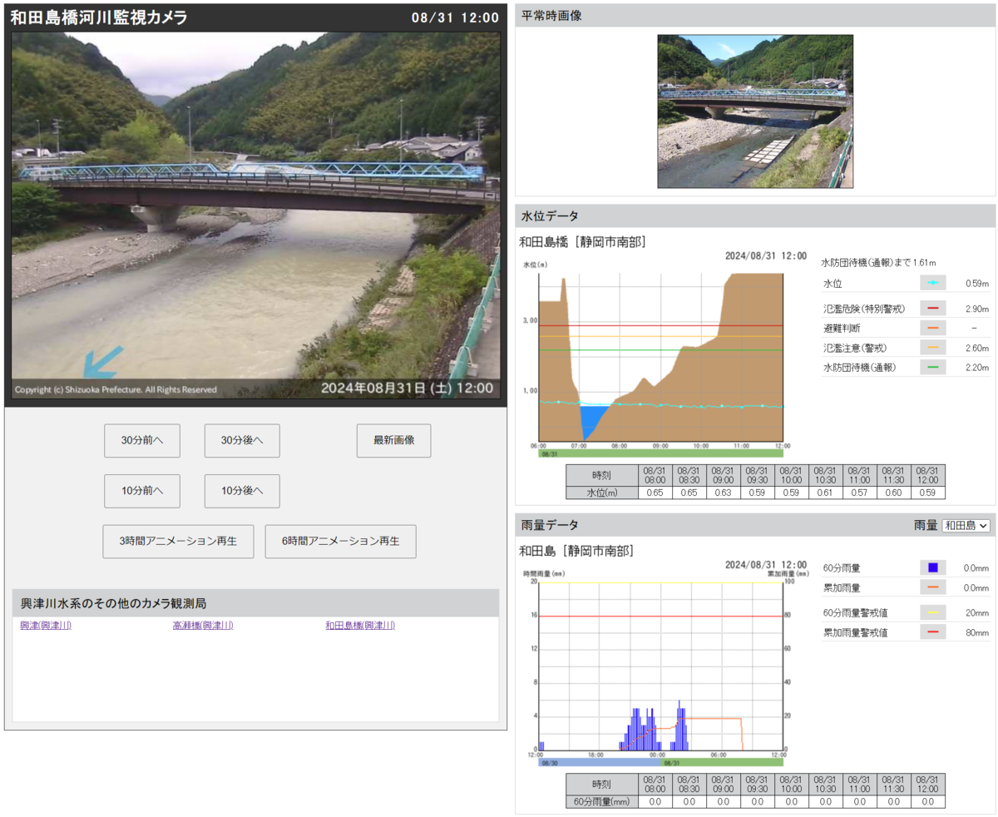The width and height of the screenshot is (998, 817).
Task: Click the water level value 0.63 at 09:00
Action: 723,493
